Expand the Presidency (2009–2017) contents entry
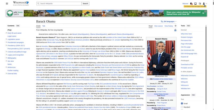This screenshot has height=110, width=214. click(x=6, y=45)
